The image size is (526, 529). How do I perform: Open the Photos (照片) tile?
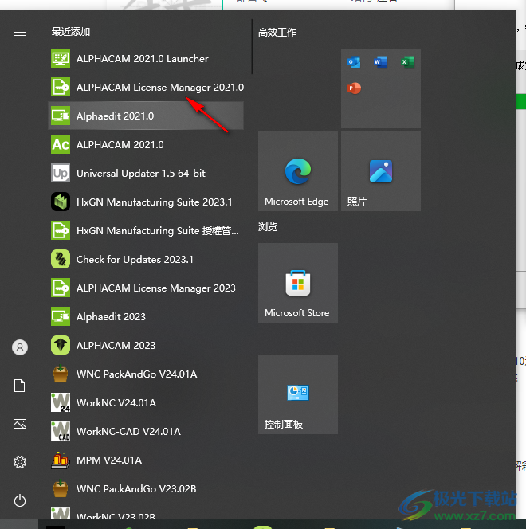click(x=381, y=172)
